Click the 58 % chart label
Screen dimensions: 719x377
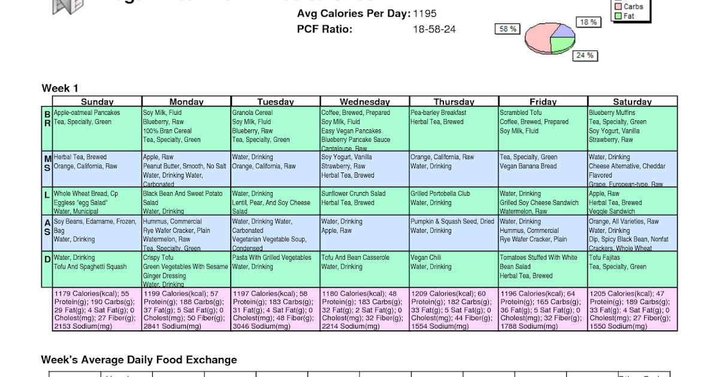tap(507, 29)
